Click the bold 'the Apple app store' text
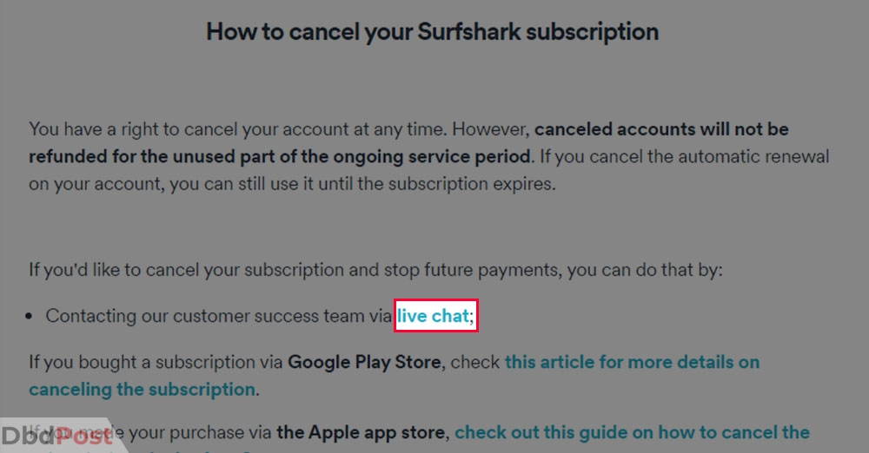Screen dimensions: 869x453 coord(361,432)
